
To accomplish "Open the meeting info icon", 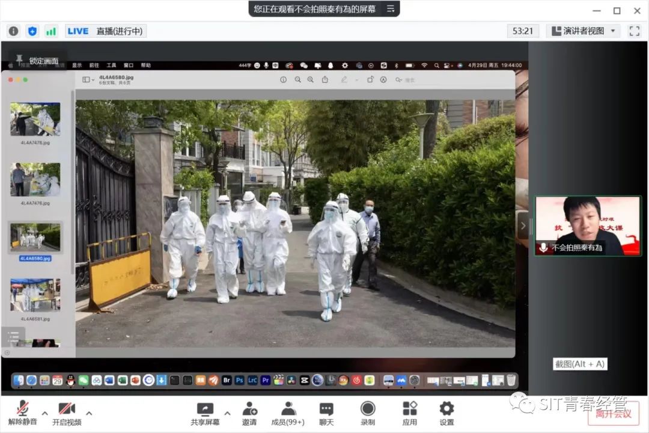I will 13,31.
